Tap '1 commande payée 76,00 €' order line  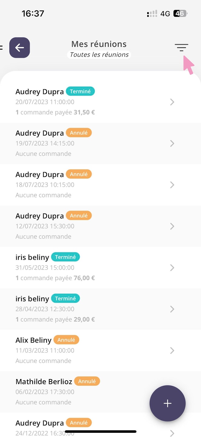click(55, 278)
